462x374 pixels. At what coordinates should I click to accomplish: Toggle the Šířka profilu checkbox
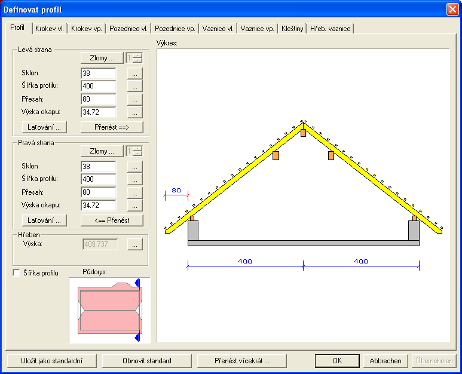17,272
